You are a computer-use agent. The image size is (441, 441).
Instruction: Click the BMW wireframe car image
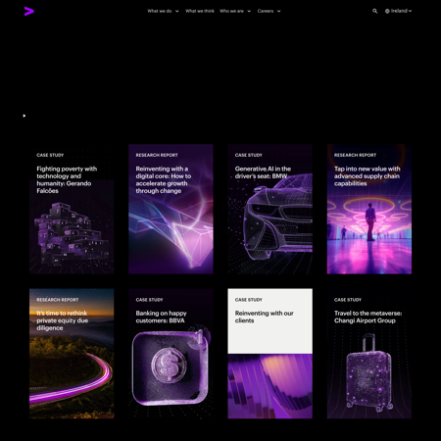(277, 222)
